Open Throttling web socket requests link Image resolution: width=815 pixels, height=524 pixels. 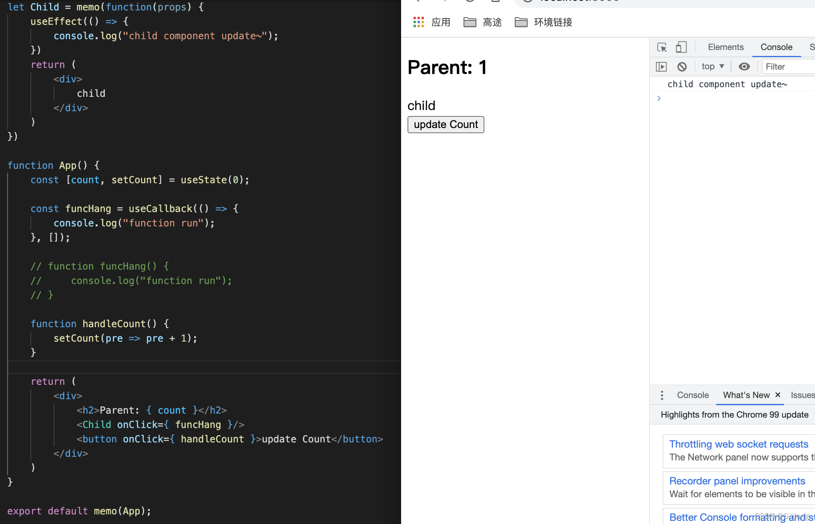(739, 444)
